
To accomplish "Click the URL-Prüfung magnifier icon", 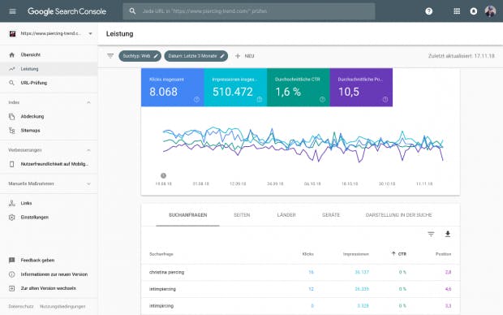I will coord(12,83).
